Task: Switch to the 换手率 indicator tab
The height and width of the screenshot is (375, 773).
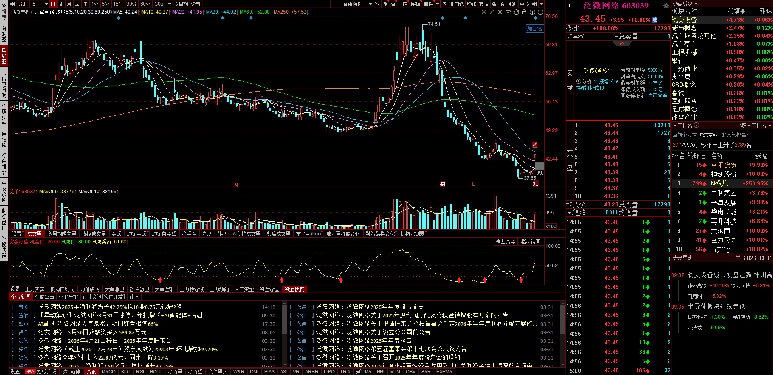Action: coord(189,234)
